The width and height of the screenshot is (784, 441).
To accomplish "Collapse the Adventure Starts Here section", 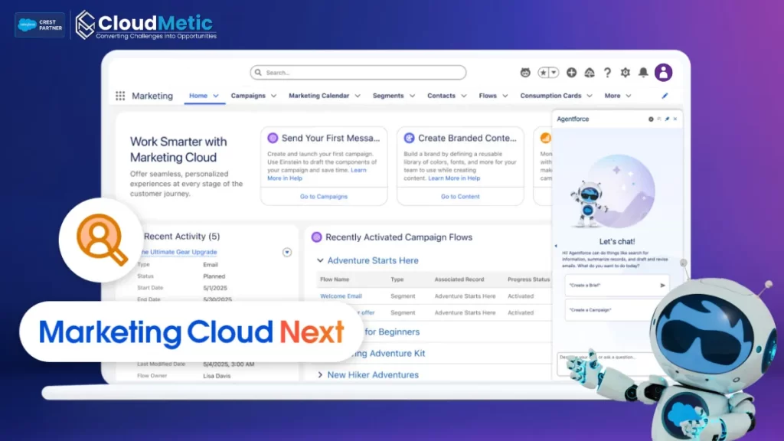I will tap(320, 260).
